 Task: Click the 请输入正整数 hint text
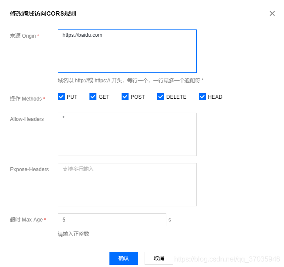(x=73, y=234)
